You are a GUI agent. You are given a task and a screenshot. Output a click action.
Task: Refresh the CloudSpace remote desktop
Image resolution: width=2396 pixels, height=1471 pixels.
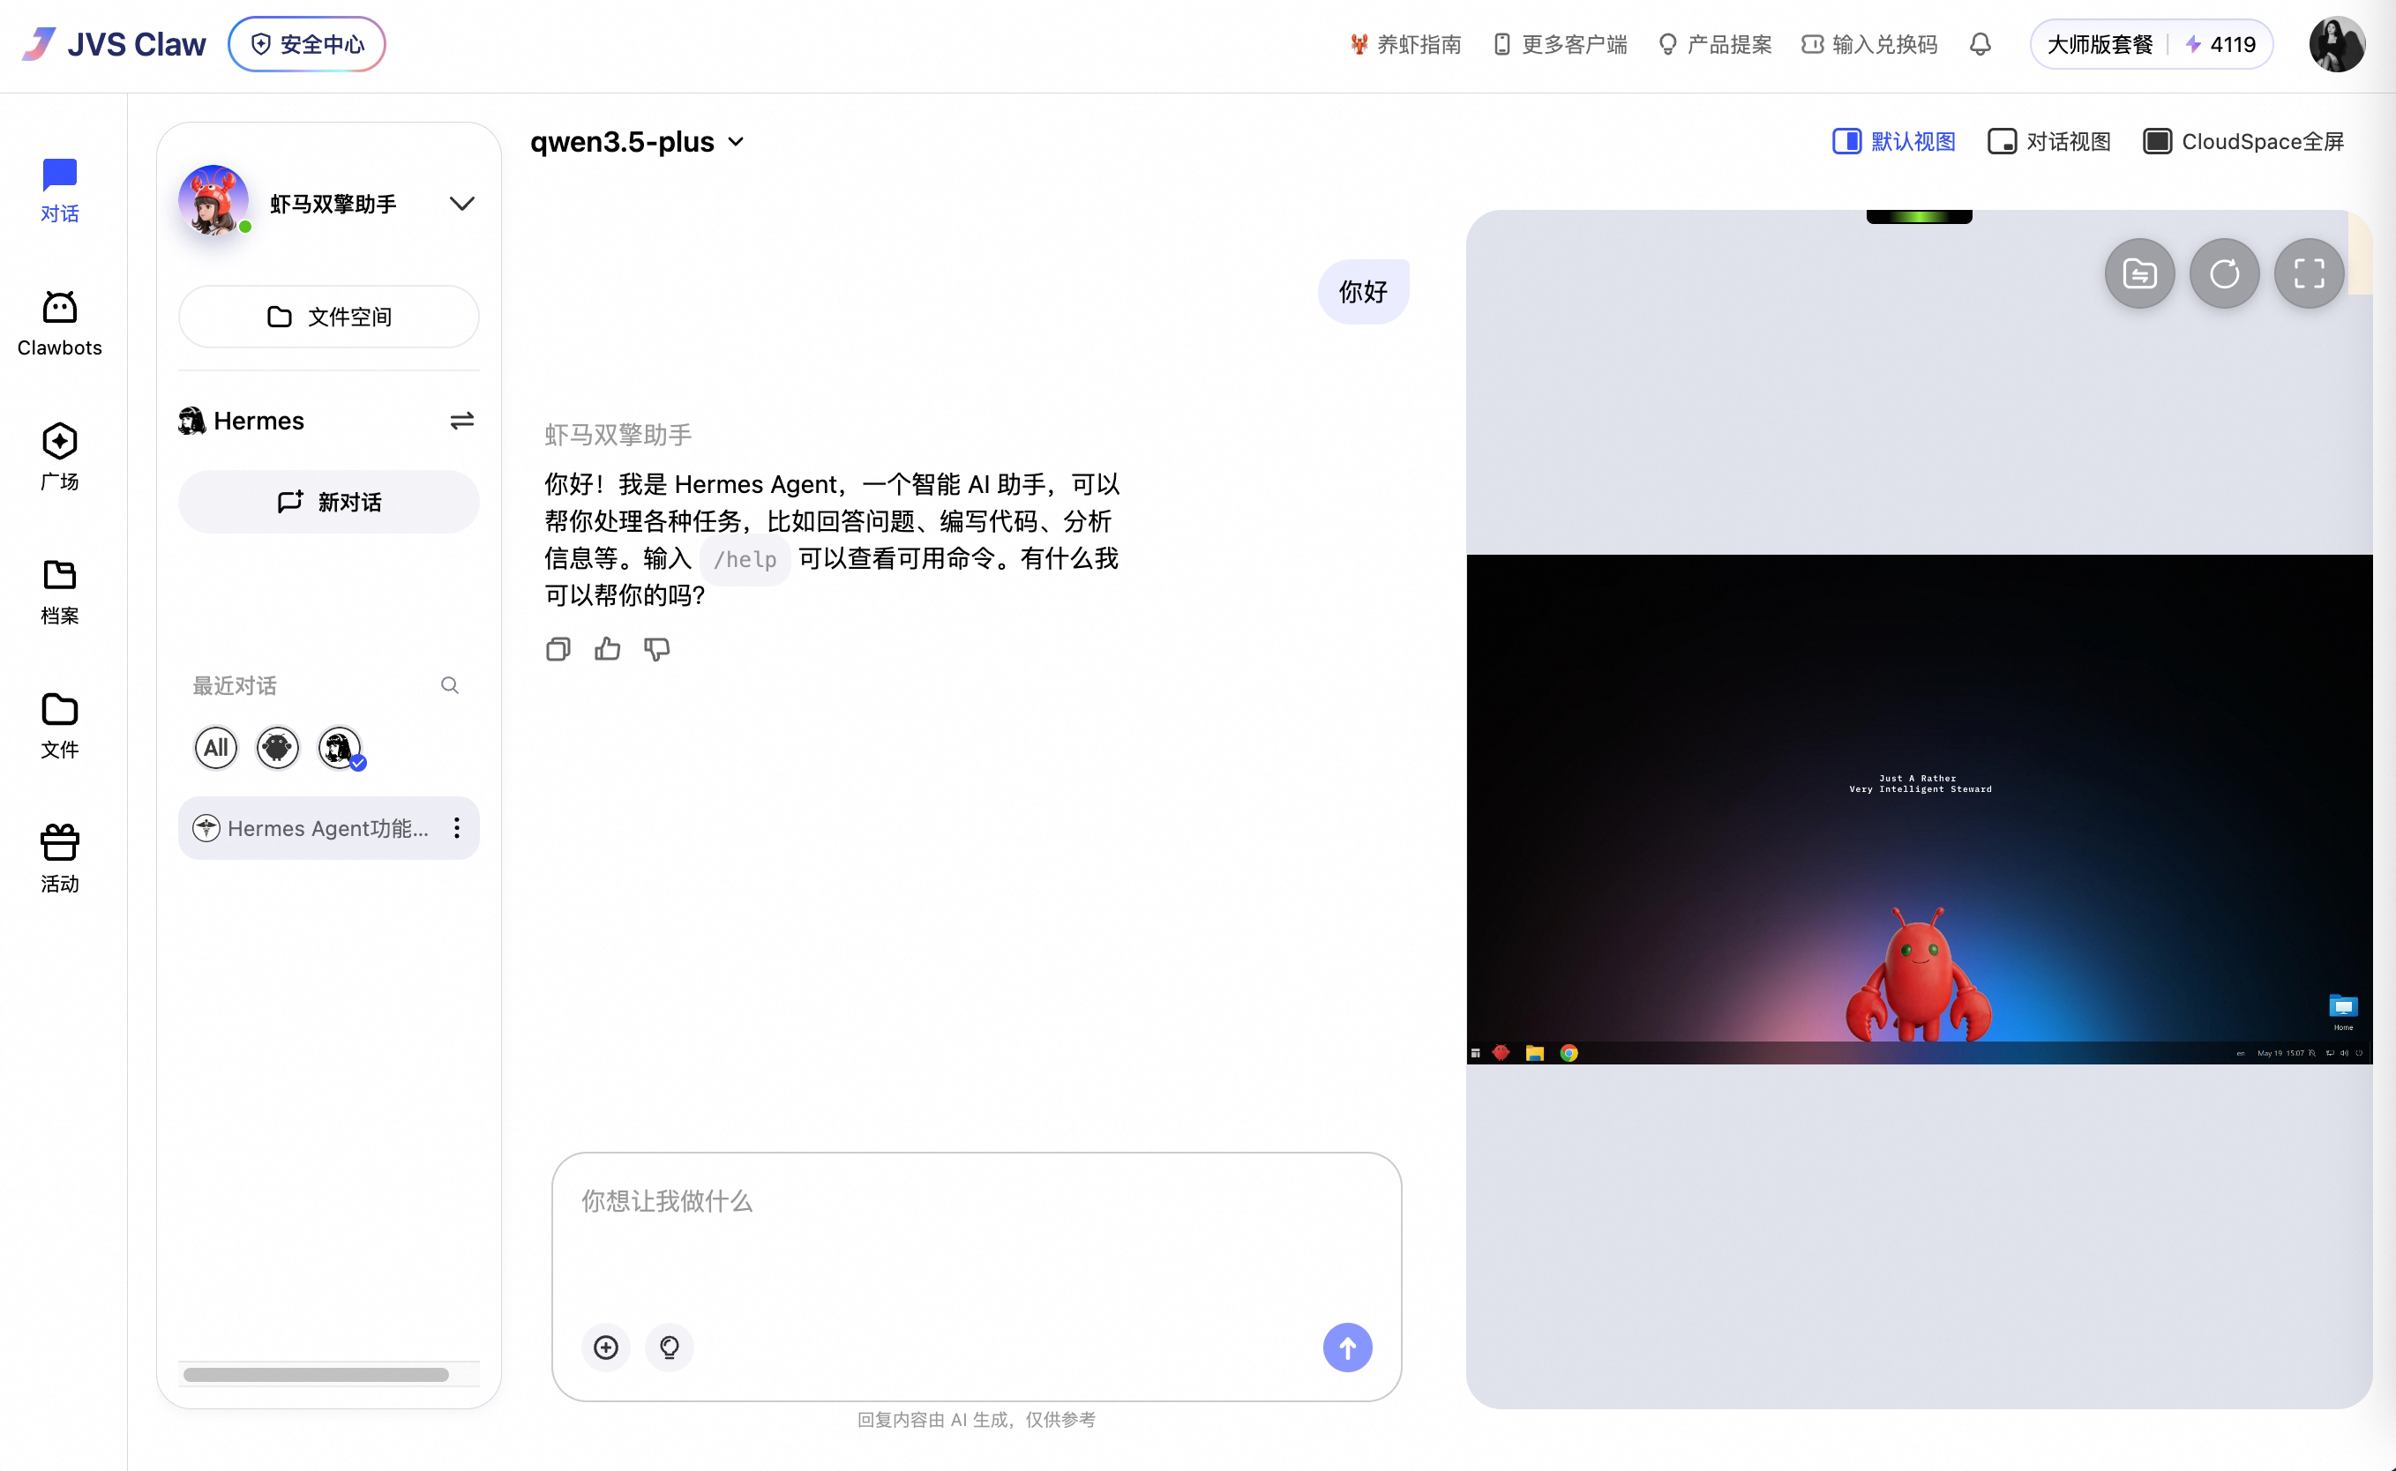2224,274
